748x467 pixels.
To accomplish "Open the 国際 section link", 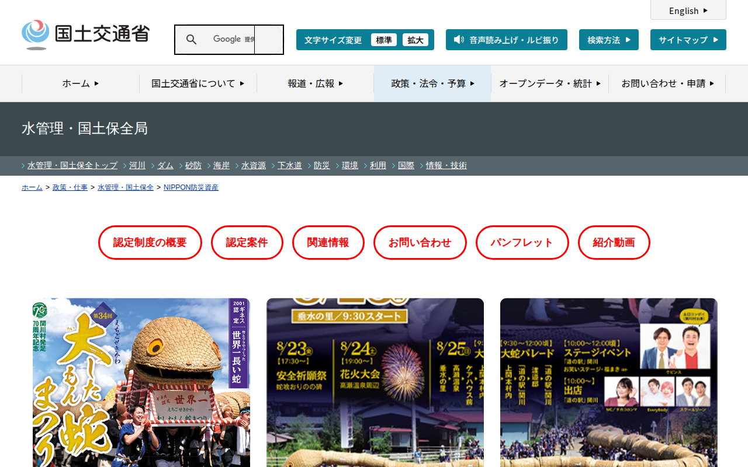I will (x=406, y=165).
